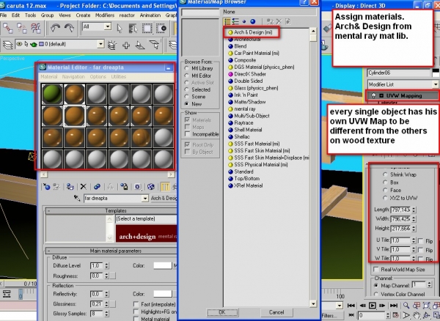Select the green material sample sphere
The width and height of the screenshot is (440, 321).
coord(52,94)
